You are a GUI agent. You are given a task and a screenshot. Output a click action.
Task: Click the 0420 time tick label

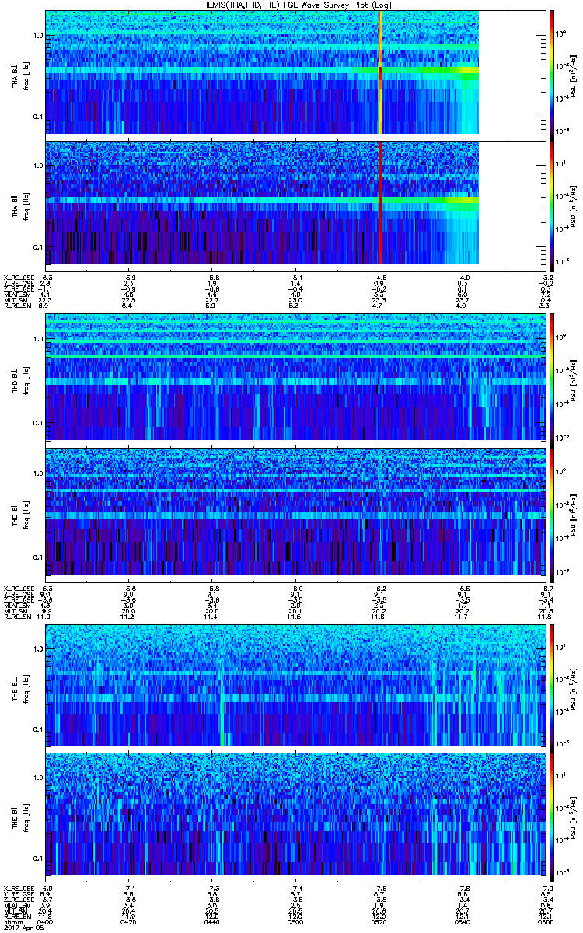pos(129,921)
